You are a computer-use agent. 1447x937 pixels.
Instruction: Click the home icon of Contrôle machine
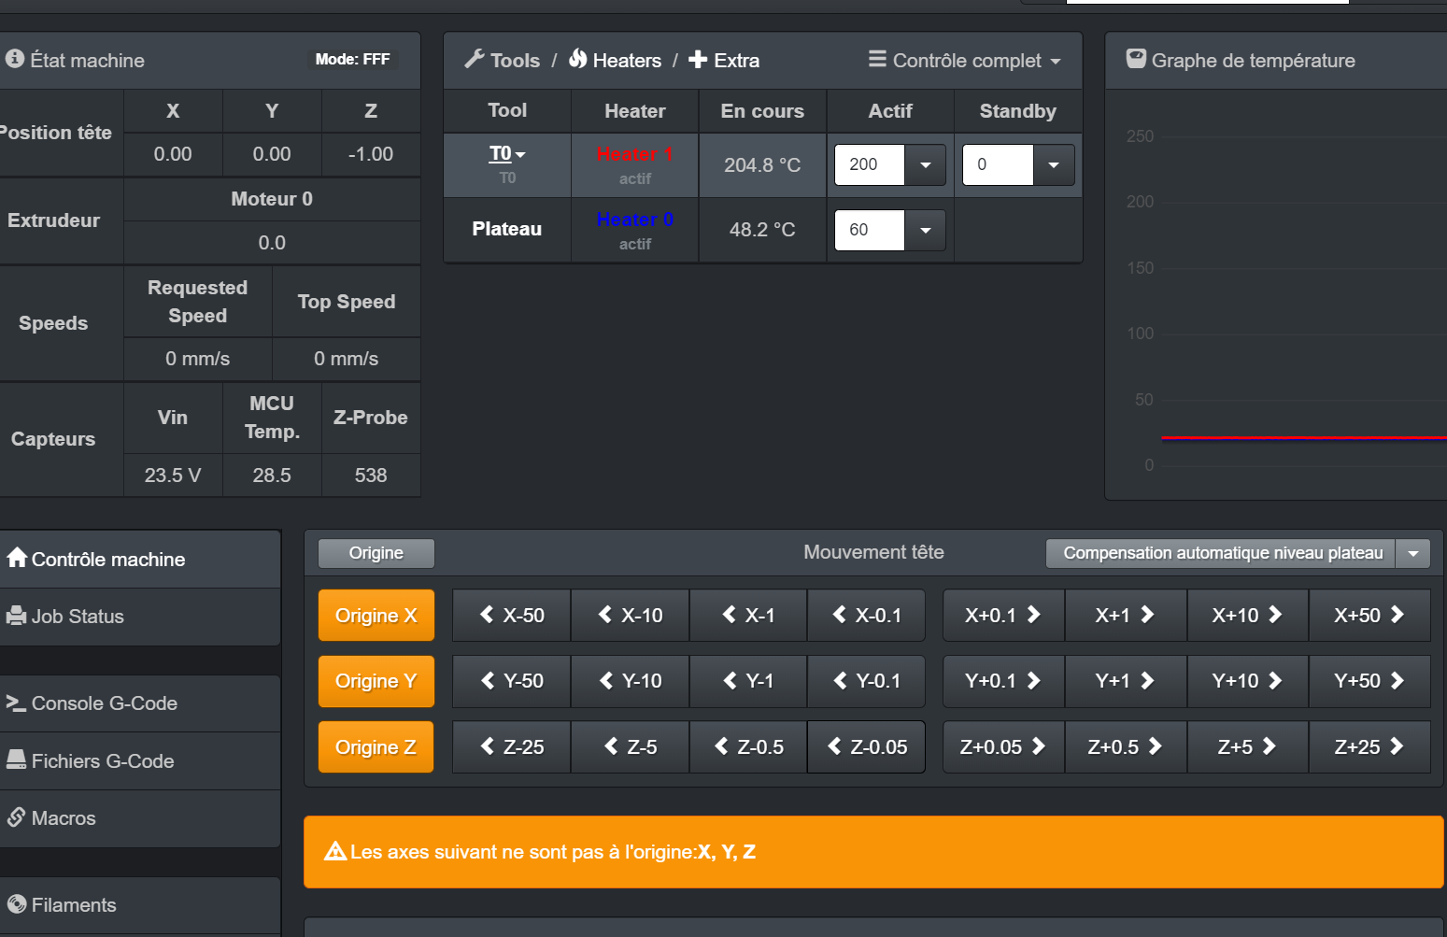17,558
